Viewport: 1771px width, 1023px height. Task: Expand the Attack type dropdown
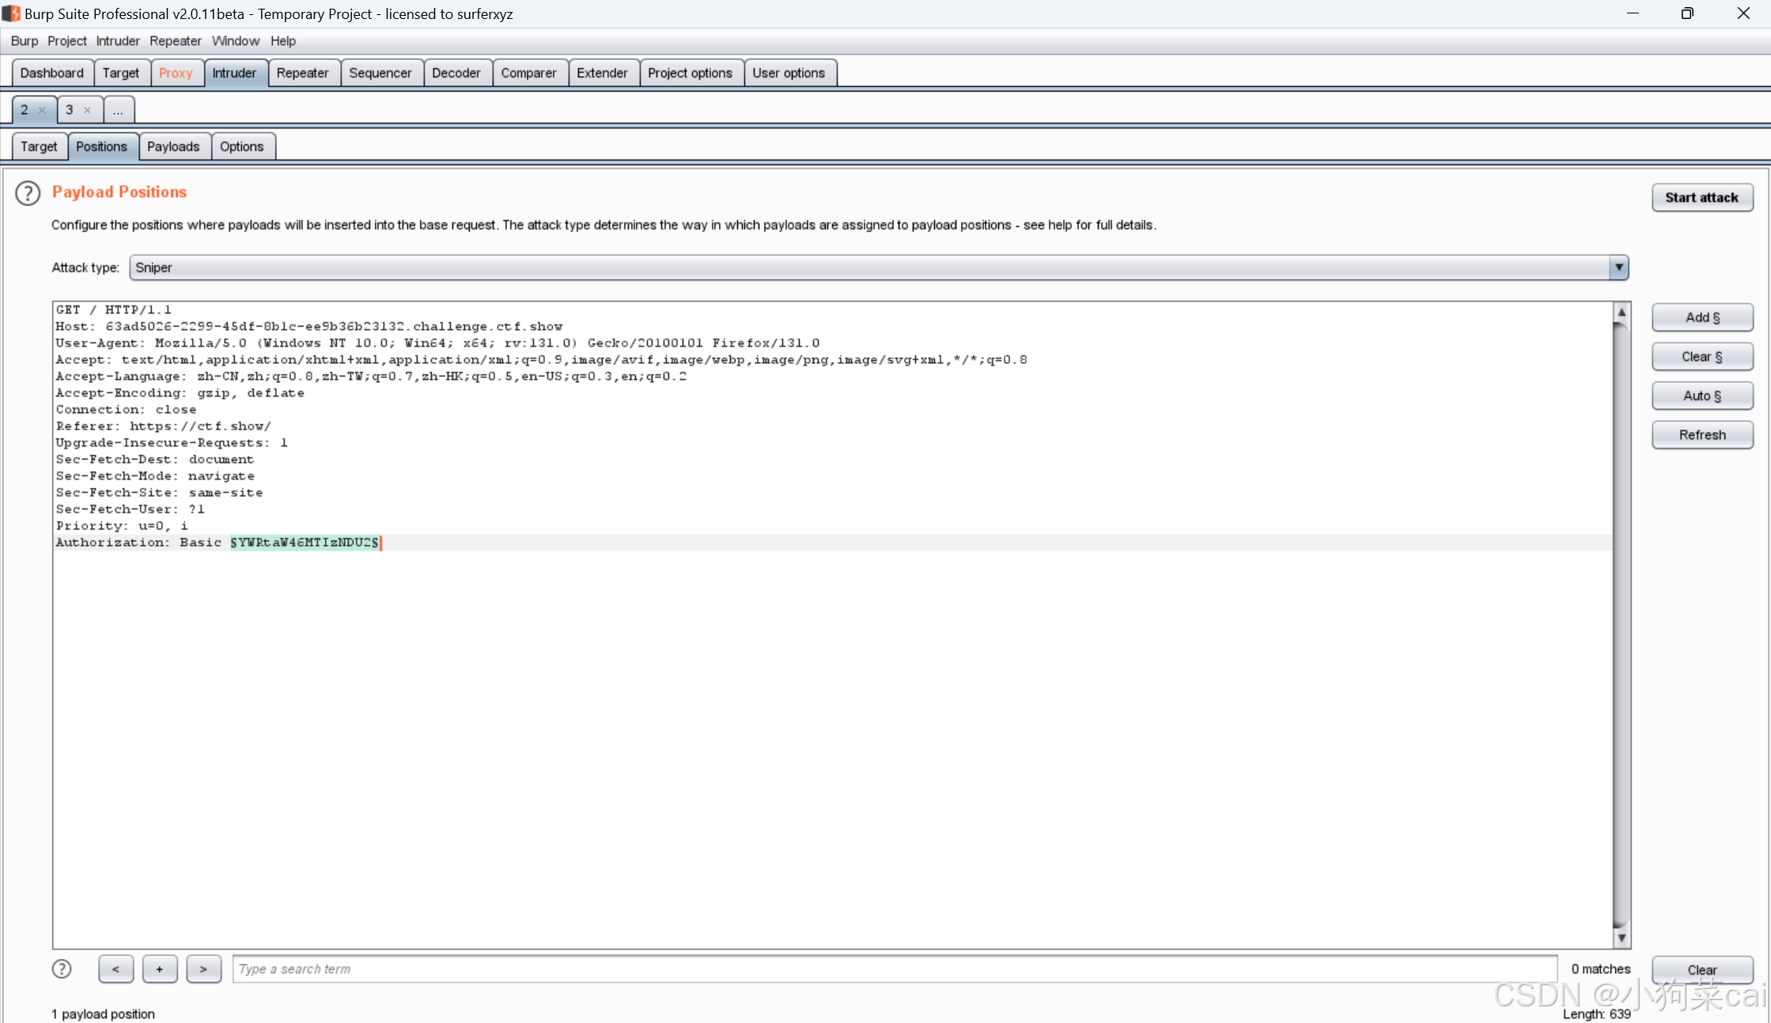coord(1618,267)
